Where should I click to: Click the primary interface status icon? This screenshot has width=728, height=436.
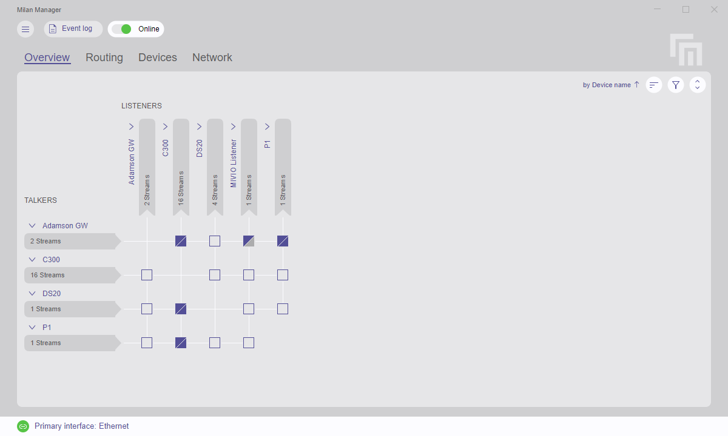click(22, 426)
